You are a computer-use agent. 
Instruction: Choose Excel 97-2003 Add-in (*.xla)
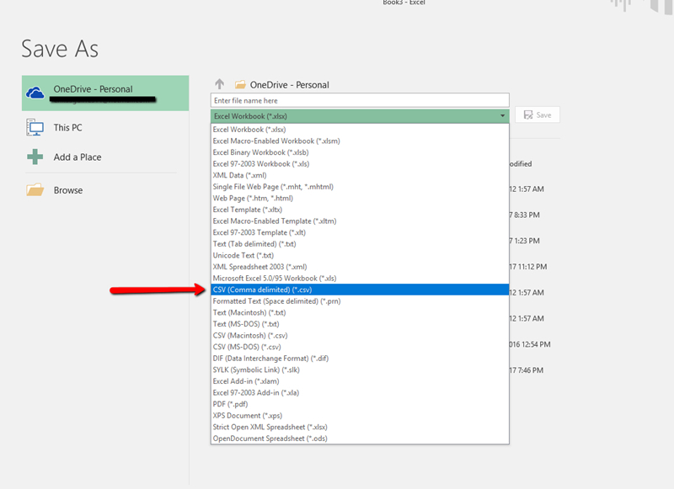point(360,393)
